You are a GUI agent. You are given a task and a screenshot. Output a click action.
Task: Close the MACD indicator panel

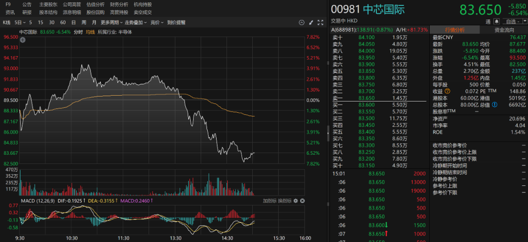pos(303,201)
